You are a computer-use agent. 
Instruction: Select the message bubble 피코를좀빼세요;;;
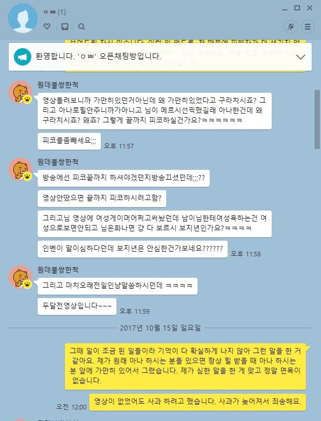pos(69,141)
